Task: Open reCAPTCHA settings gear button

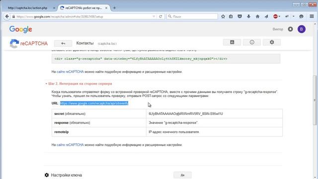Action: (x=272, y=42)
